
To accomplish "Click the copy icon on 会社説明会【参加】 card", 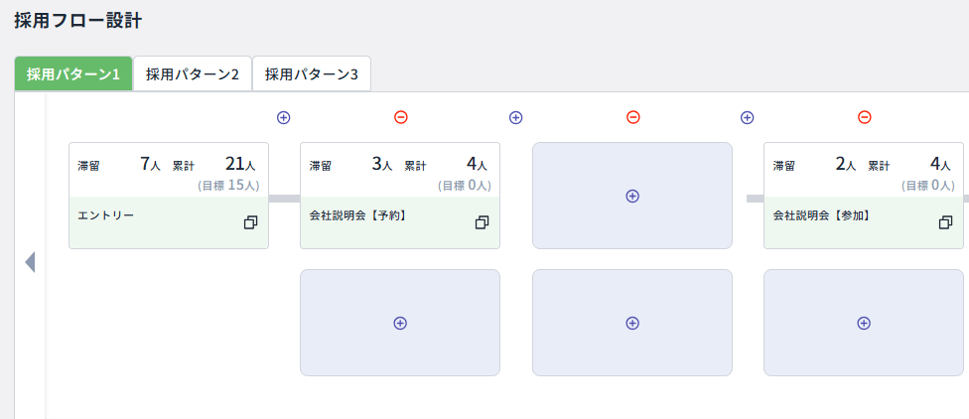I will 945,222.
